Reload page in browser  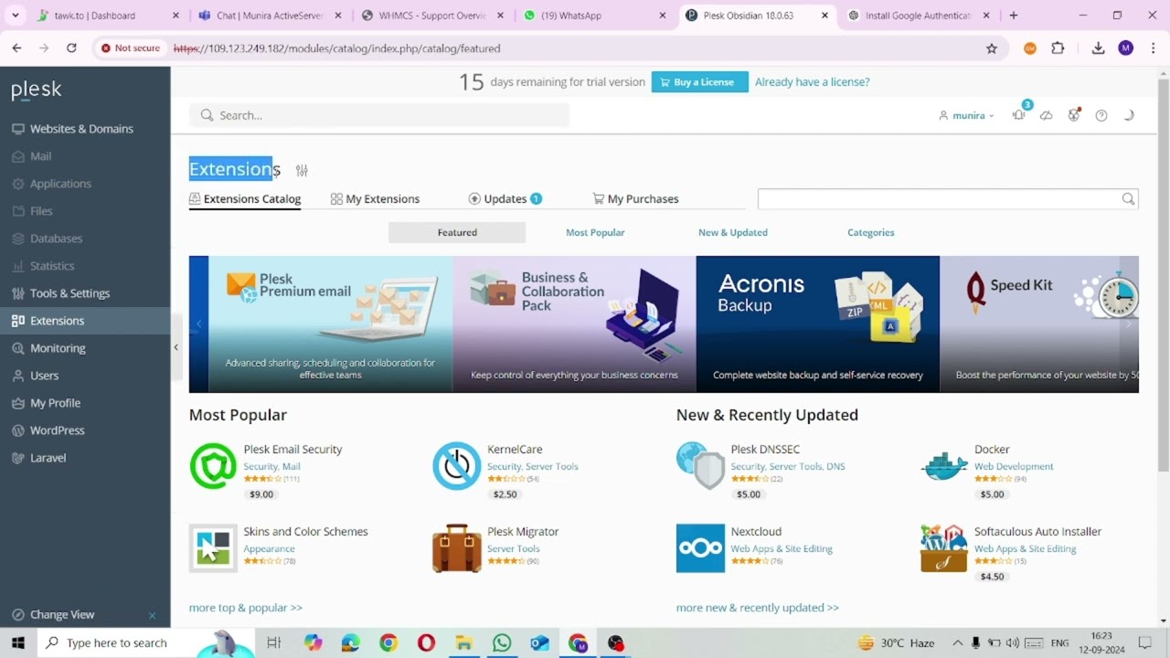pyautogui.click(x=71, y=48)
